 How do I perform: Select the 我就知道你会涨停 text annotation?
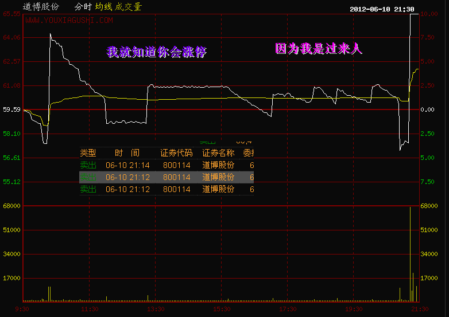156,52
